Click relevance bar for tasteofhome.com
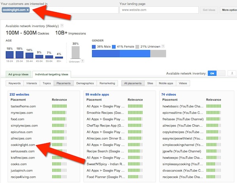The image size is (237, 183). pyautogui.click(x=59, y=106)
